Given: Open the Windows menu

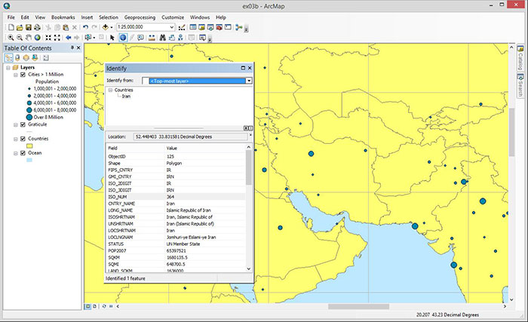Looking at the screenshot, I should click(200, 17).
